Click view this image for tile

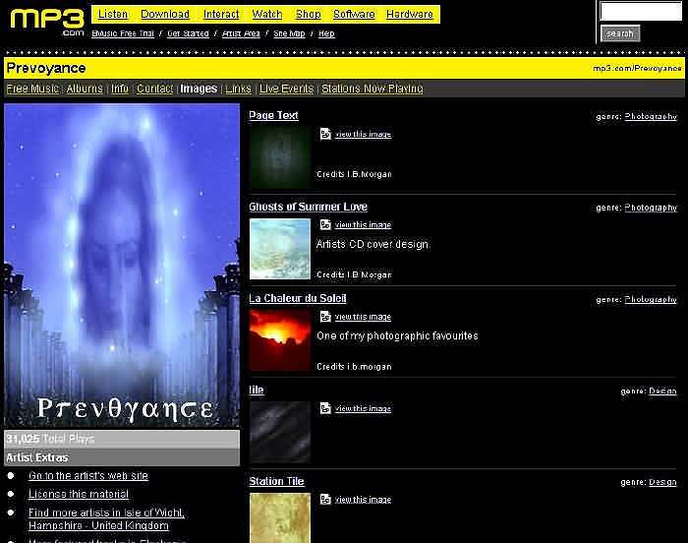coord(363,408)
